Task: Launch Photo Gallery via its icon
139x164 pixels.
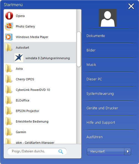Action: click(x=9, y=26)
